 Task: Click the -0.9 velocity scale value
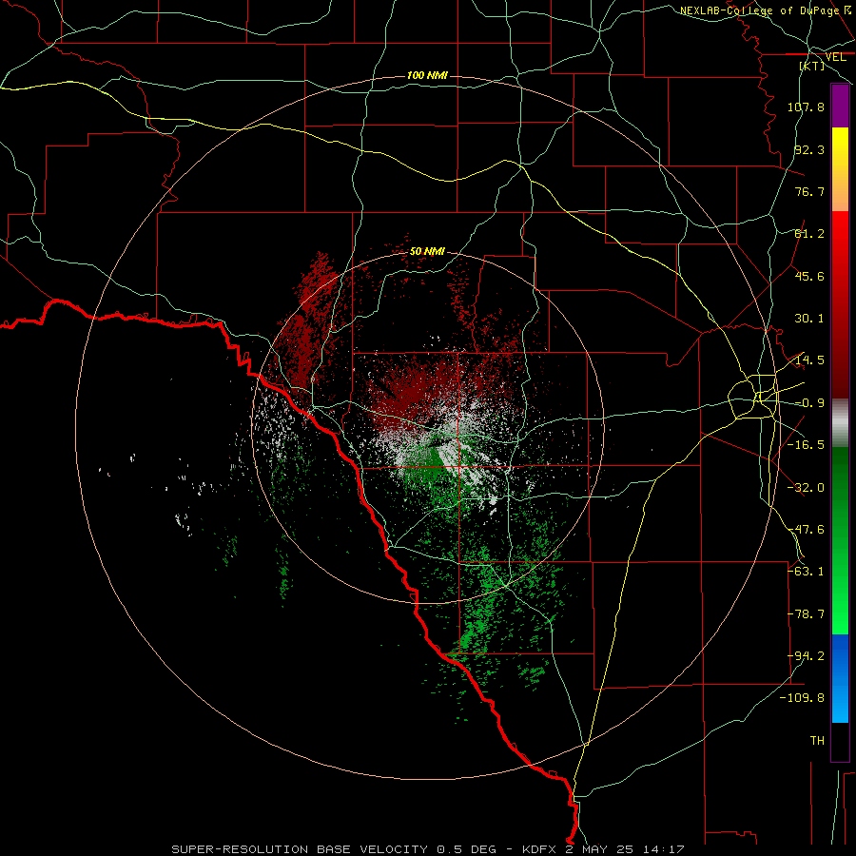point(809,403)
